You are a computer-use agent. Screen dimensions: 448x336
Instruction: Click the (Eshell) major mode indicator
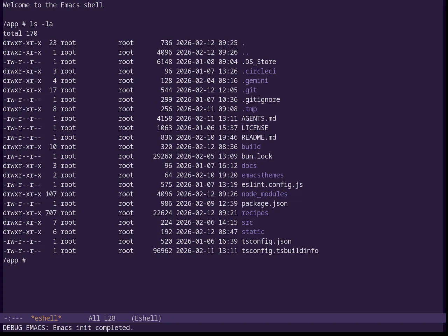(146, 318)
